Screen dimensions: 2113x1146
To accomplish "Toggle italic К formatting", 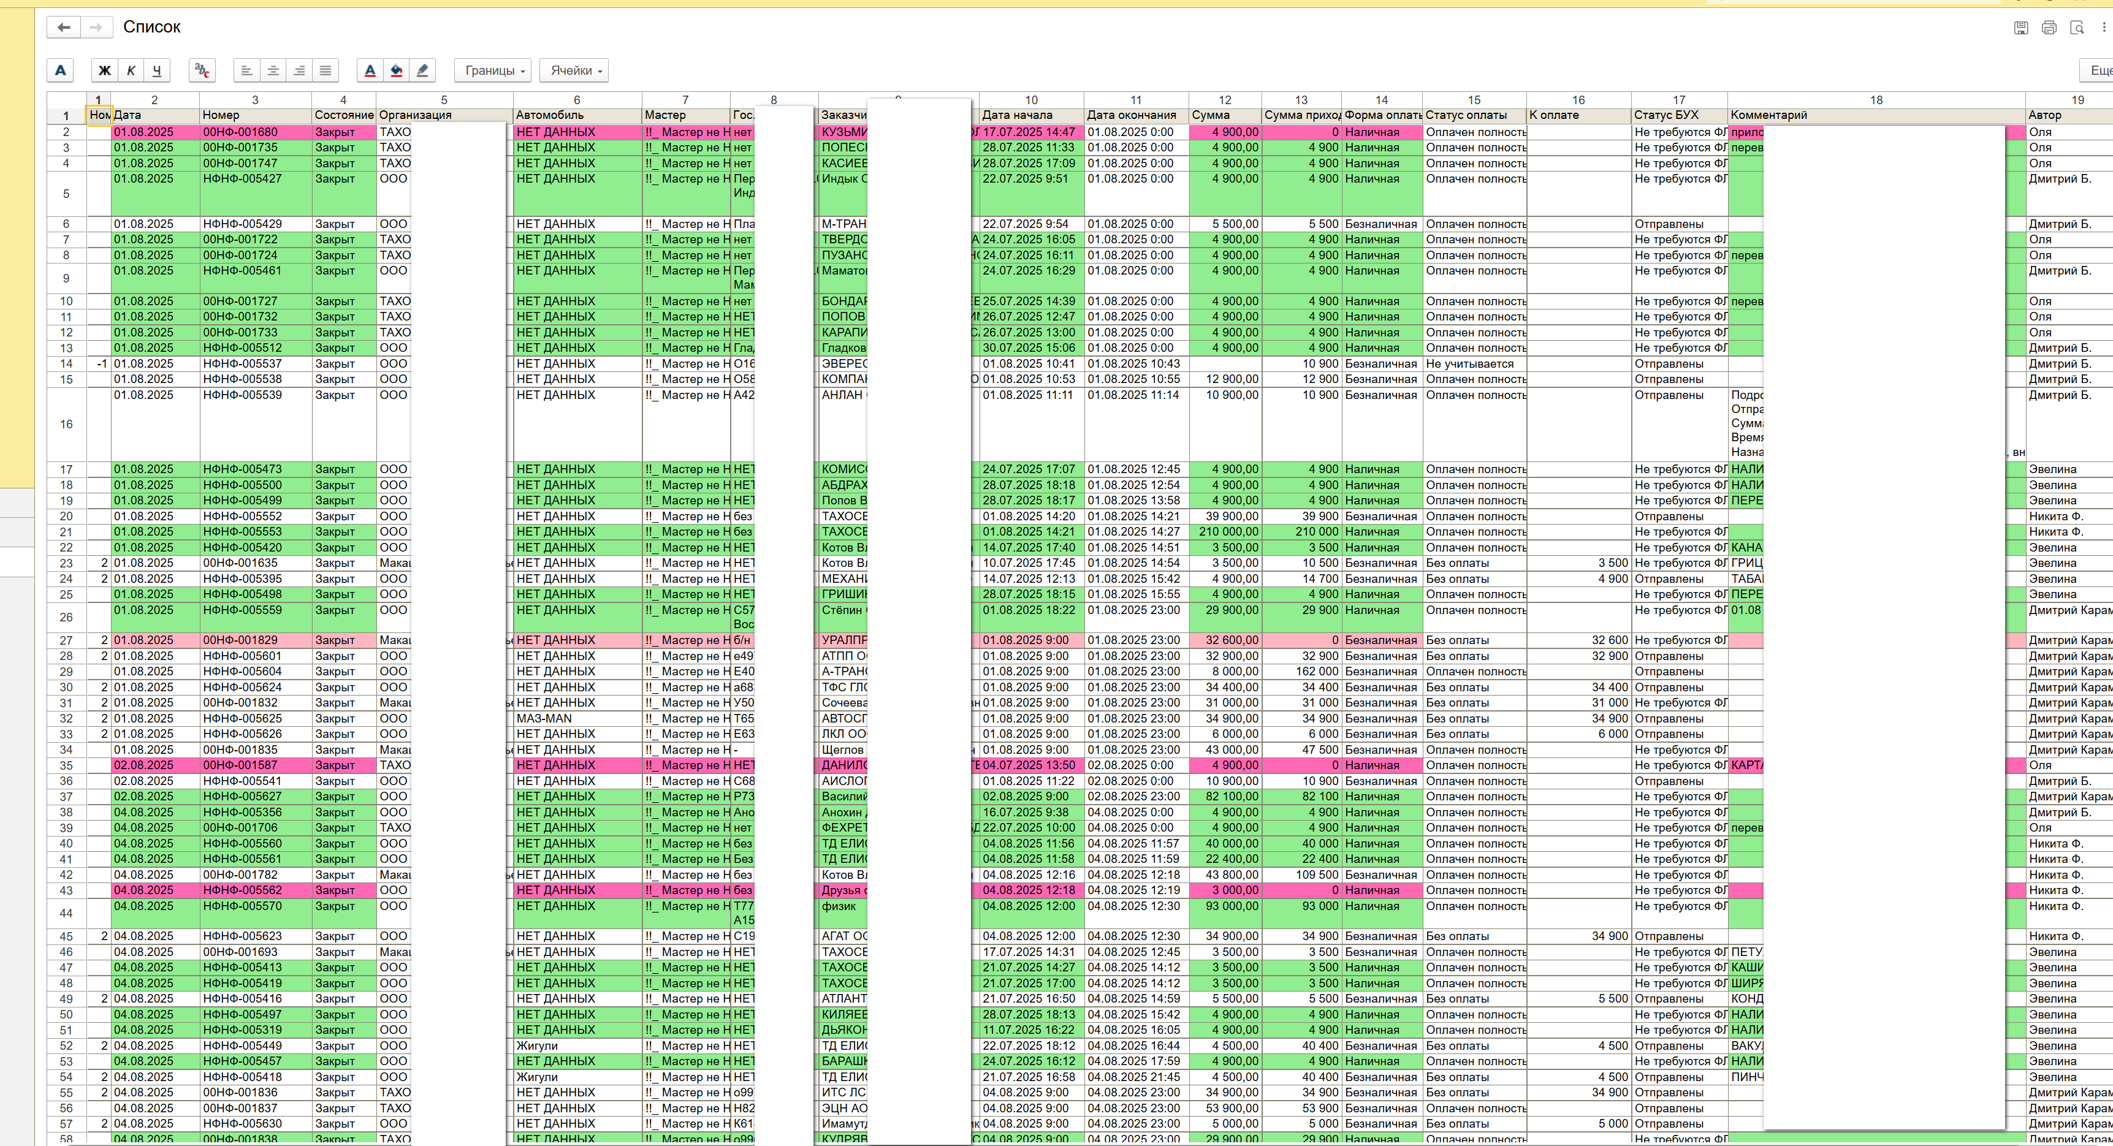I will point(131,70).
